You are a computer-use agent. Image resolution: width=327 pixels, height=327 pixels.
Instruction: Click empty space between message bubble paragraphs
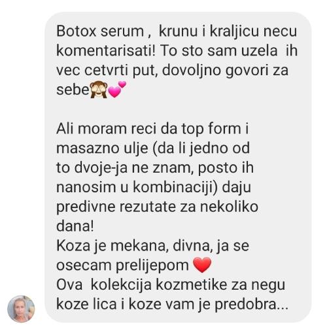(x=175, y=109)
